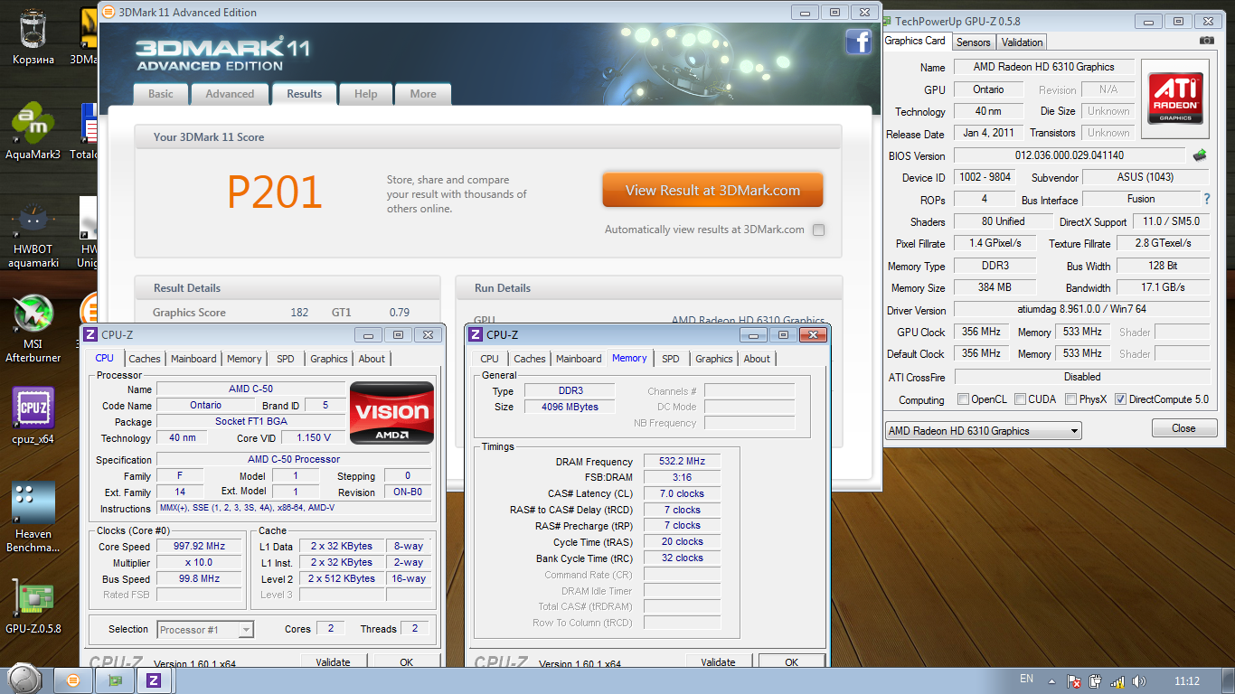
Task: Enable automatically view results at 3DMark.com
Action: [x=818, y=230]
